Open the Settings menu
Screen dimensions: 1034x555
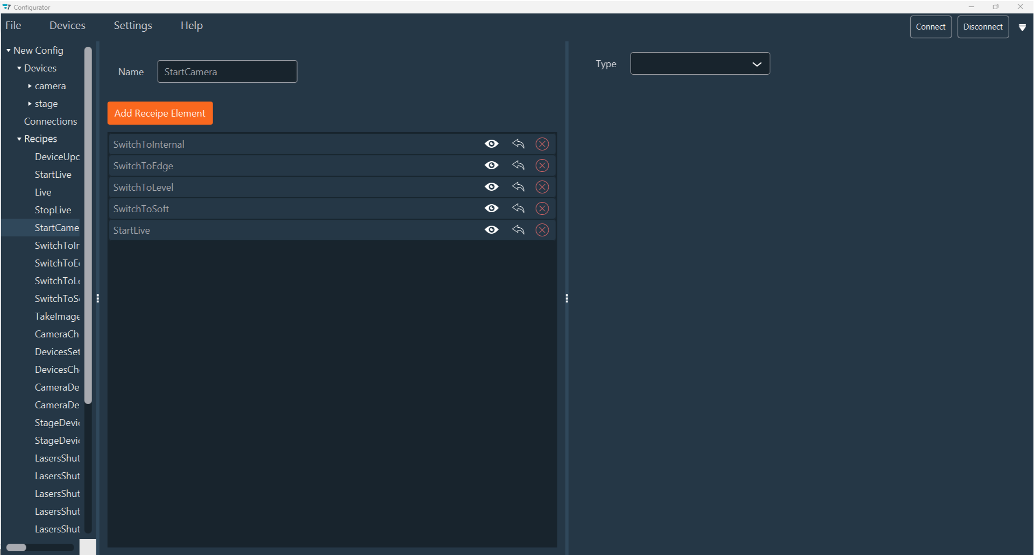[x=133, y=26]
